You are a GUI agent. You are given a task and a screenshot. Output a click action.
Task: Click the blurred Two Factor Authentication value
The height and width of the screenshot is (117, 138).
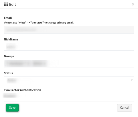pyautogui.click(x=9, y=96)
